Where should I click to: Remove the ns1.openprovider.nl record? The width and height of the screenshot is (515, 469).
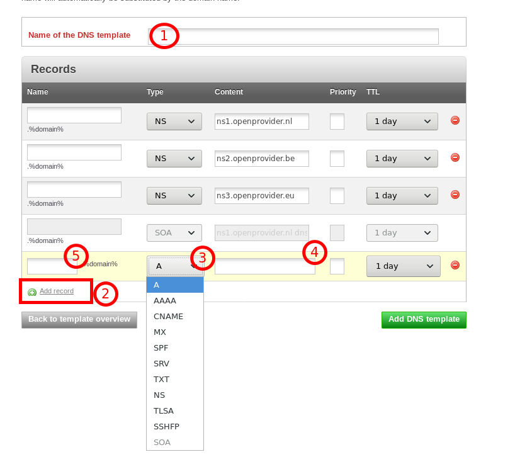tap(455, 120)
